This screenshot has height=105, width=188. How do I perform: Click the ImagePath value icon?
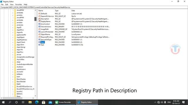[x=39, y=29]
